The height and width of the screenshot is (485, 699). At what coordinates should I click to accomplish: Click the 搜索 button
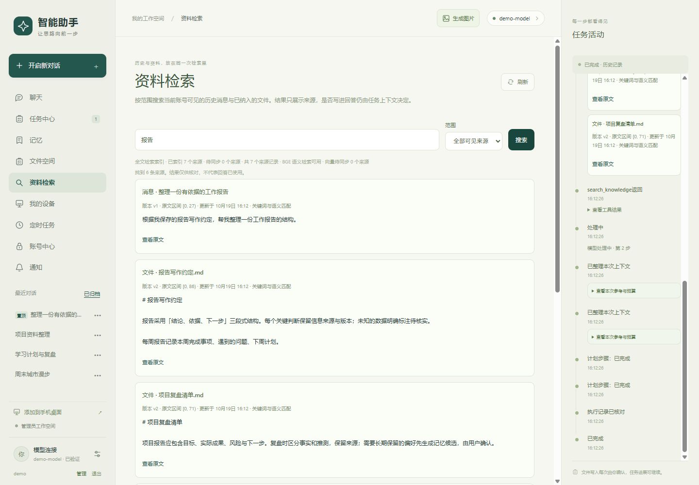[521, 140]
